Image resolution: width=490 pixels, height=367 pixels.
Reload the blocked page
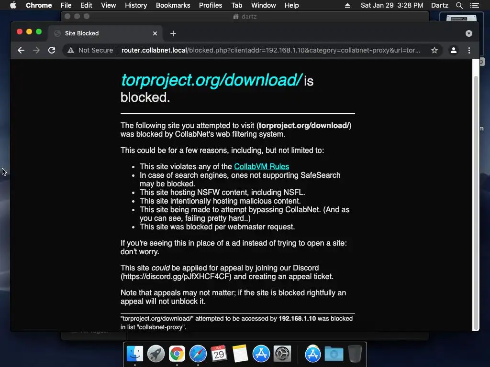click(x=52, y=50)
